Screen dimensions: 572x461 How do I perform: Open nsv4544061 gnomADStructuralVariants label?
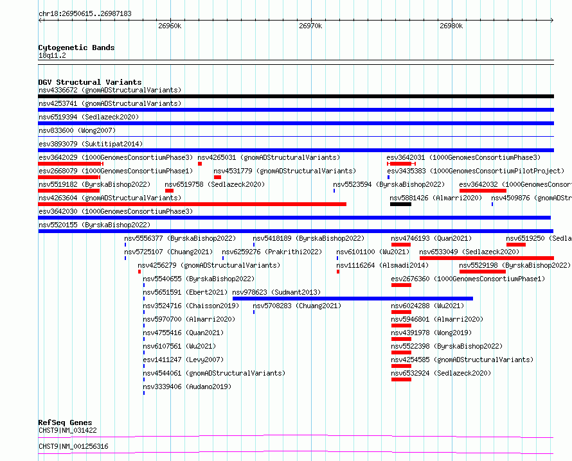coord(214,373)
